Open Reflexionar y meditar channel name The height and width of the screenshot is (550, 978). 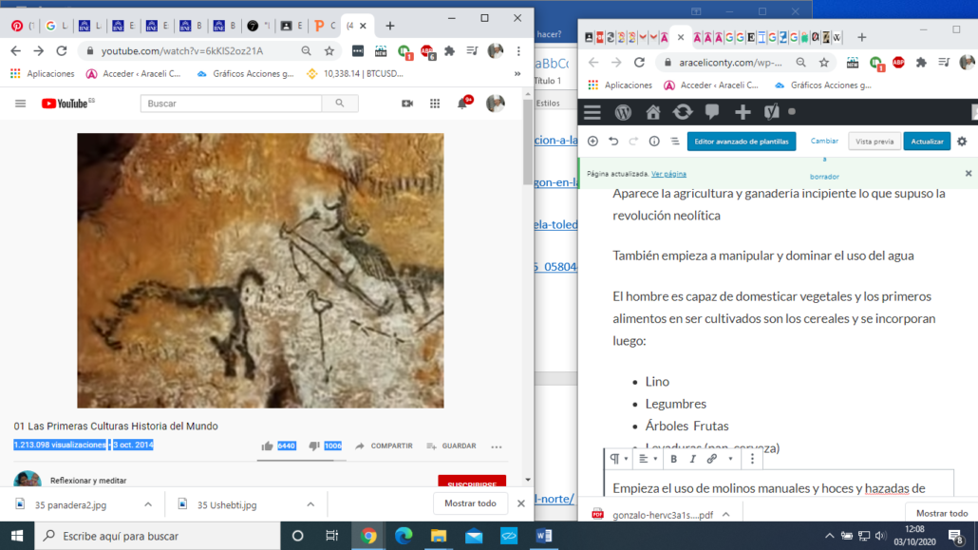(88, 481)
